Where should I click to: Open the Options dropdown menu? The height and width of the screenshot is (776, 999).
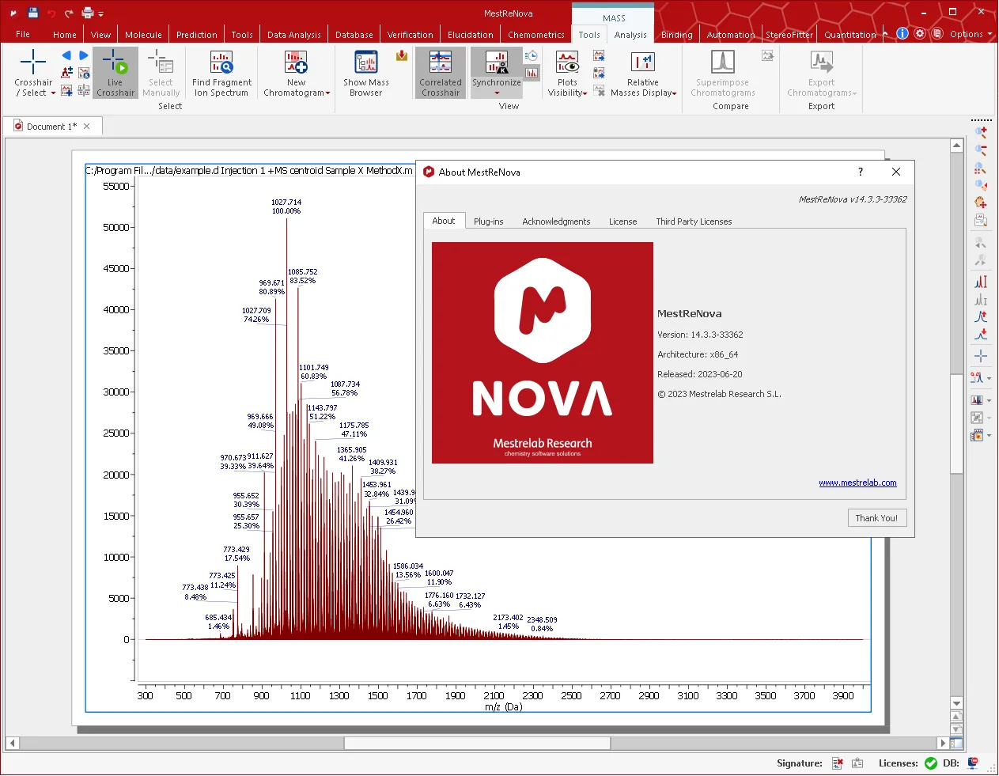pyautogui.click(x=971, y=34)
